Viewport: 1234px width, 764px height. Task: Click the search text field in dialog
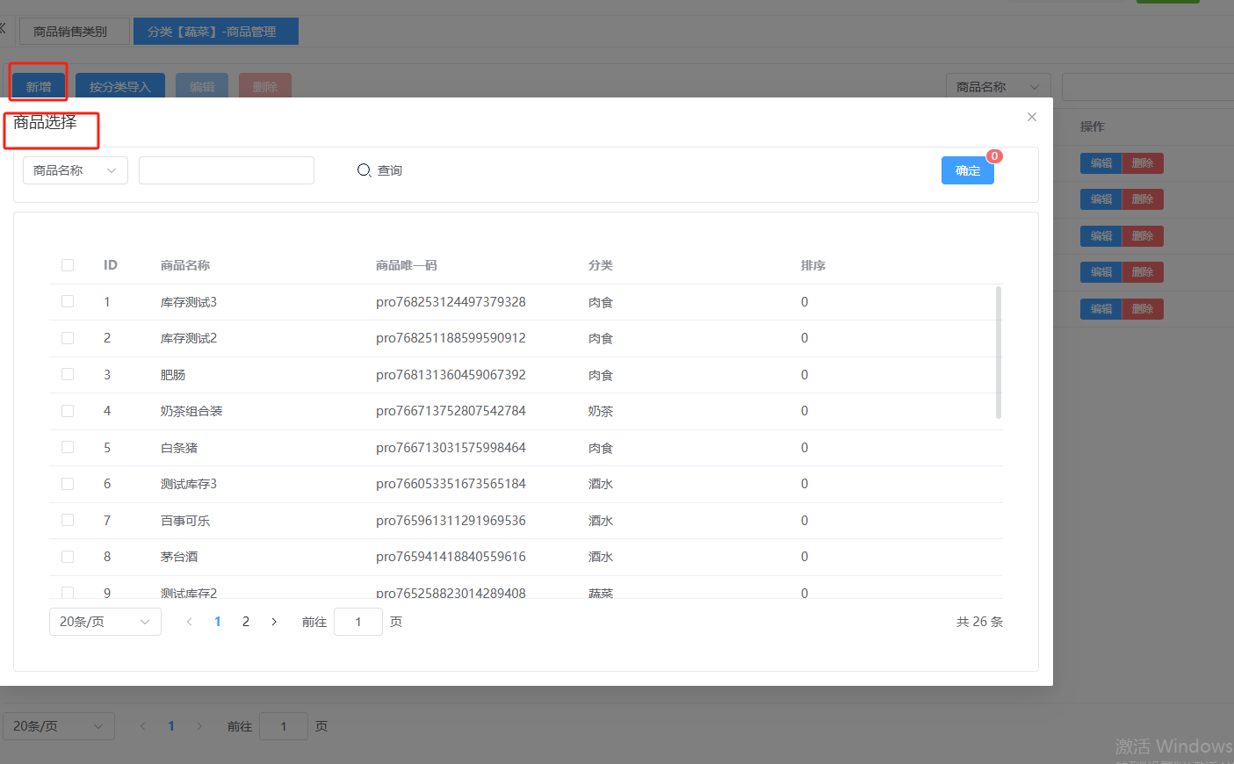click(x=227, y=170)
